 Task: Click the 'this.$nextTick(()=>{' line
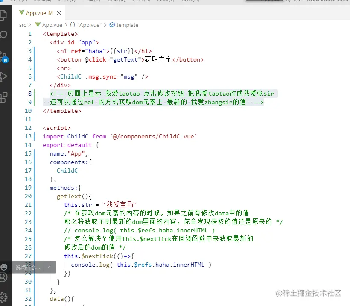point(99,256)
